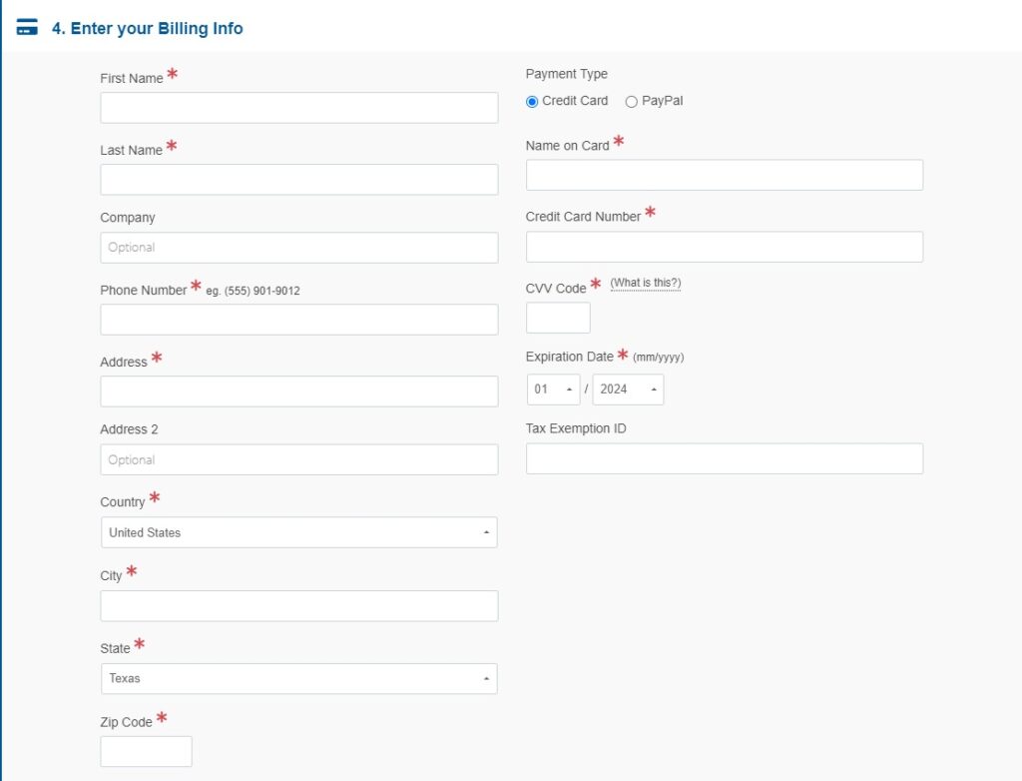1022x781 pixels.
Task: Focus the First Name field
Action: [299, 108]
